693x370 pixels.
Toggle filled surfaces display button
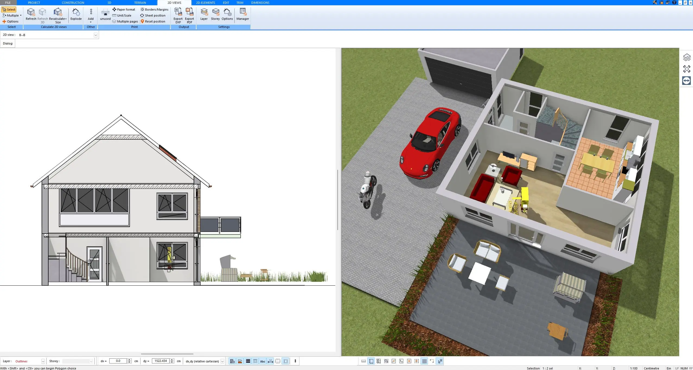[x=240, y=361]
